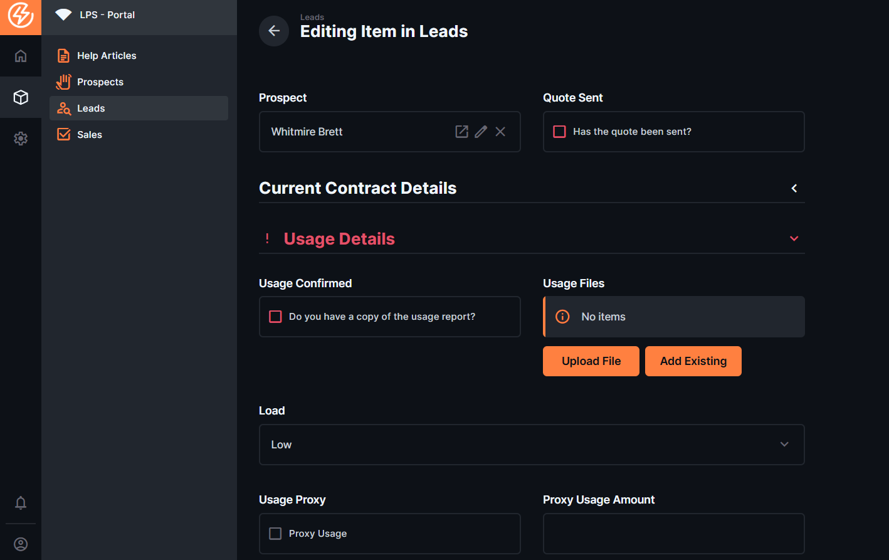Screen dimensions: 889x560
Task: Expand the Current Contract Details section
Action: [x=794, y=188]
